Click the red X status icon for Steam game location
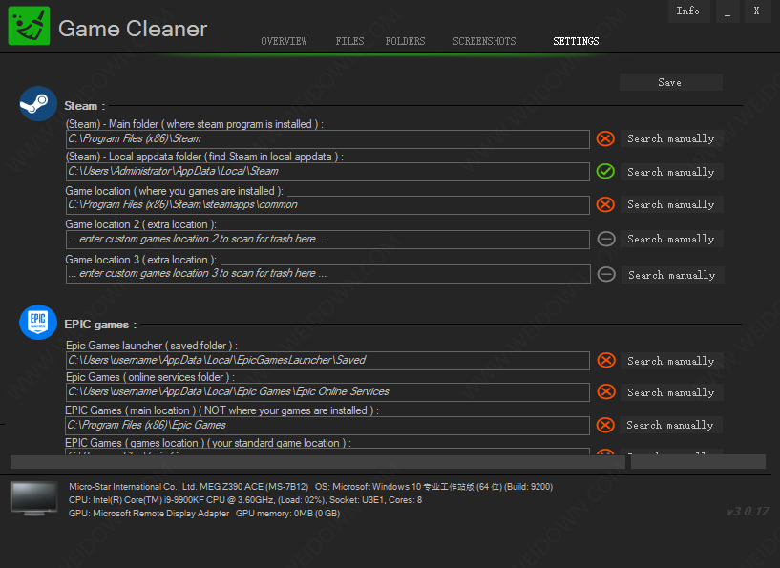Image resolution: width=780 pixels, height=568 pixels. coord(605,204)
